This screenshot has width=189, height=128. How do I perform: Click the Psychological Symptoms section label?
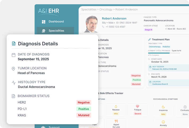(x=165, y=99)
